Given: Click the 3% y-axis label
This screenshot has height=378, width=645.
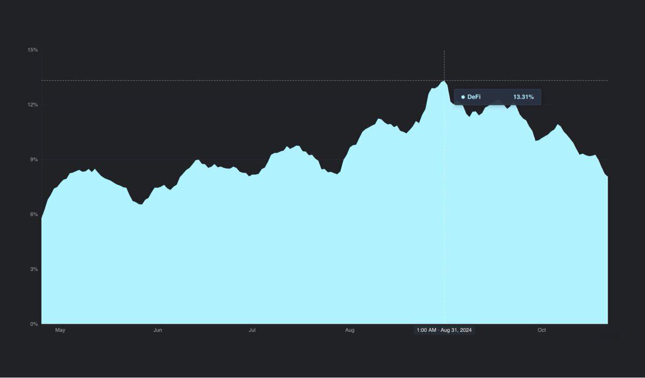Looking at the screenshot, I should coord(34,269).
